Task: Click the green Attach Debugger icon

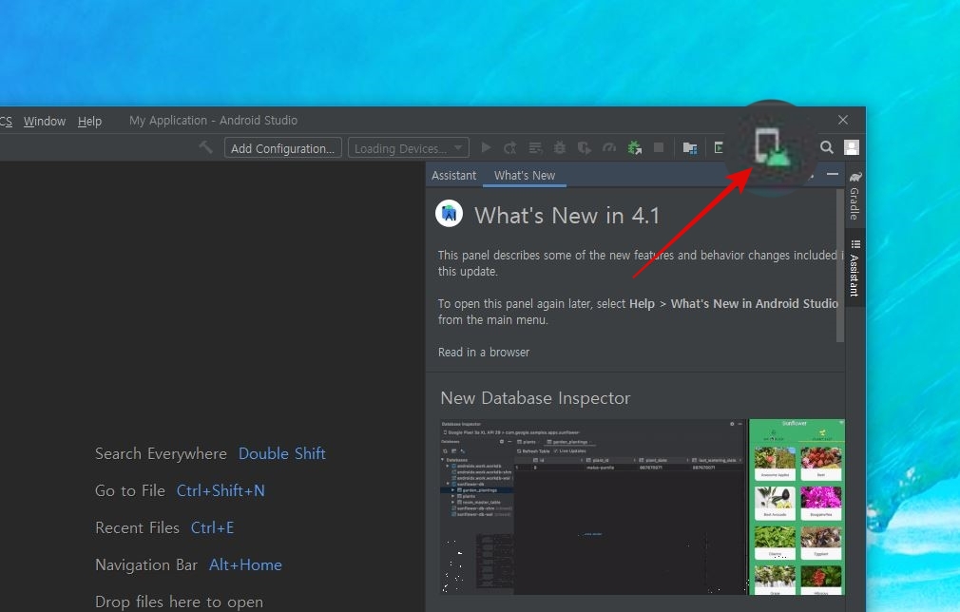Action: (x=634, y=147)
